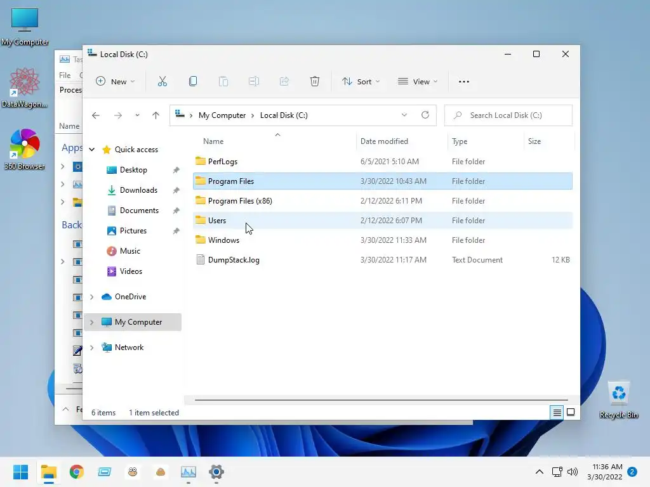Viewport: 650px width, 487px height.
Task: Select Videos in navigation pane
Action: pos(131,271)
